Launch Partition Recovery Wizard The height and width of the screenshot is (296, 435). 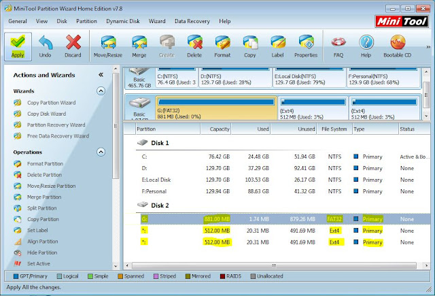(56, 125)
